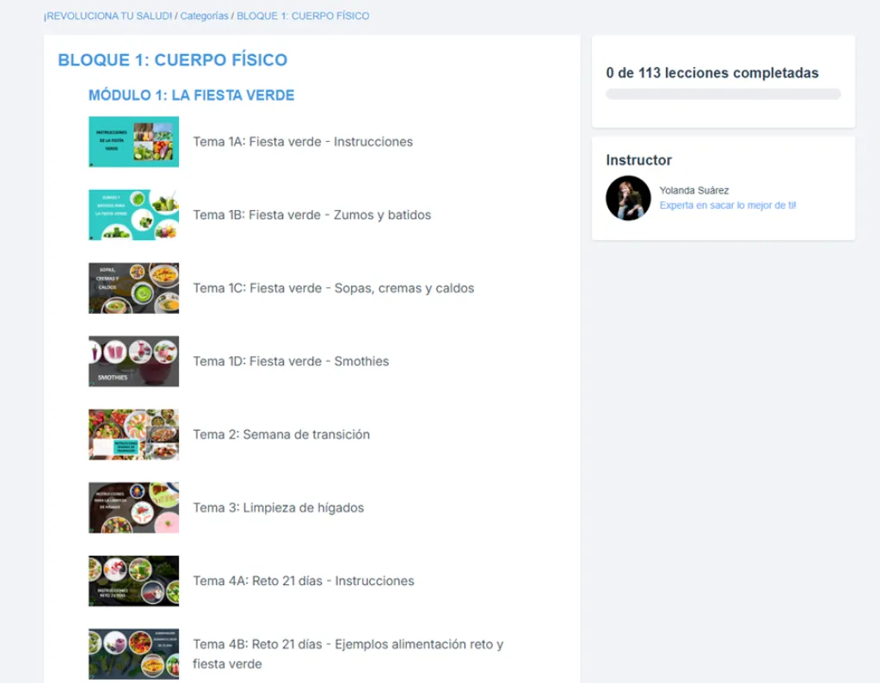The height and width of the screenshot is (683, 880).
Task: Click the BLOQUE 1: CUERPO FÍSICO breadcrumb
Action: (303, 15)
